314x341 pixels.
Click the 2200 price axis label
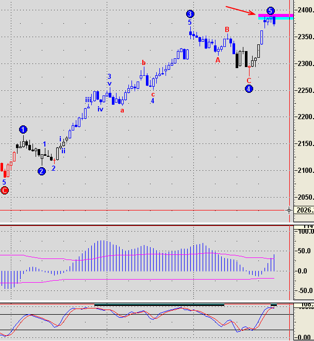pyautogui.click(x=306, y=117)
